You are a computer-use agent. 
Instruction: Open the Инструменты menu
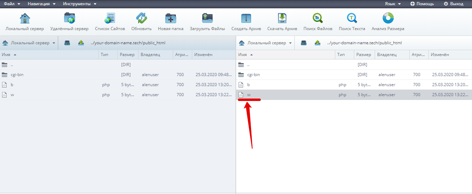point(80,4)
